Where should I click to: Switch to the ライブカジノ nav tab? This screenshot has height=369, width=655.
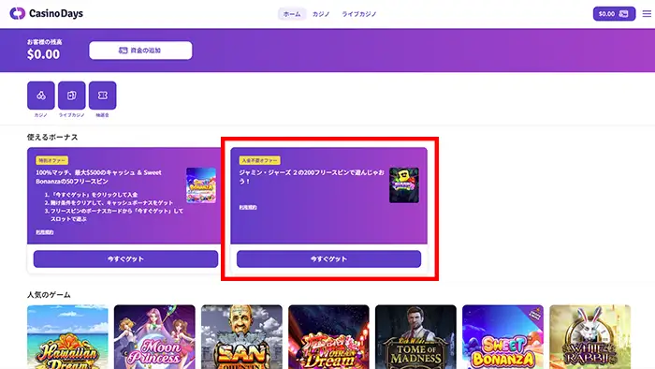[x=359, y=14]
